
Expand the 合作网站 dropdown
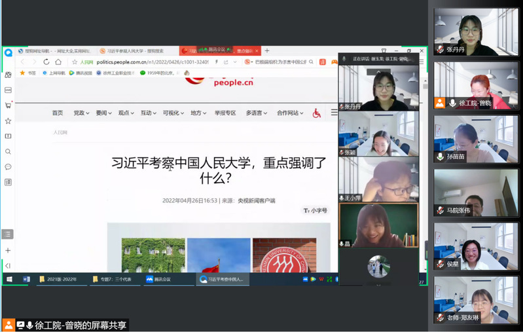click(289, 113)
